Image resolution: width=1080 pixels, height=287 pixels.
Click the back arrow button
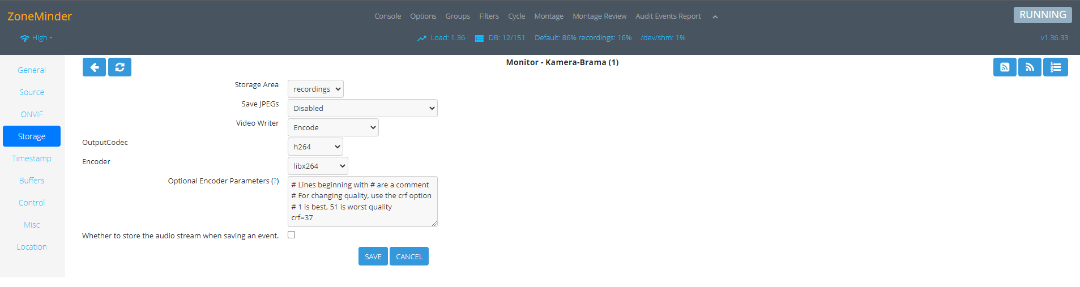[94, 67]
